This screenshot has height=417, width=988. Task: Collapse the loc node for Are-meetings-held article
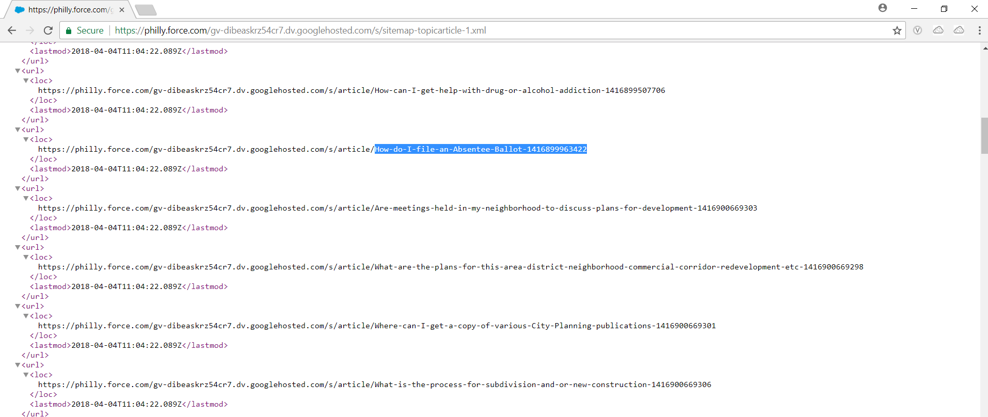[26, 198]
